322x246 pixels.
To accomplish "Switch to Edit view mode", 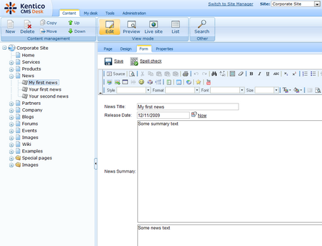I will coord(110,27).
